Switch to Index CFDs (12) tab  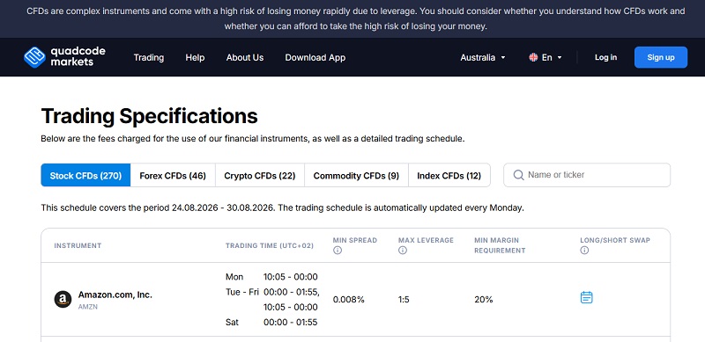click(449, 176)
